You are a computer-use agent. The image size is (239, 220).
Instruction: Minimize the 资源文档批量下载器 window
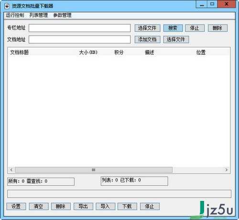tap(202, 4)
